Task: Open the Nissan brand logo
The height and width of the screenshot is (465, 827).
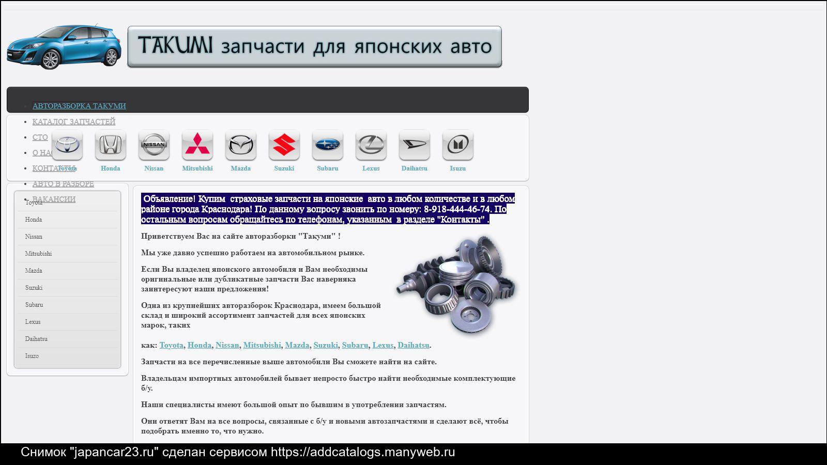Action: 154,145
